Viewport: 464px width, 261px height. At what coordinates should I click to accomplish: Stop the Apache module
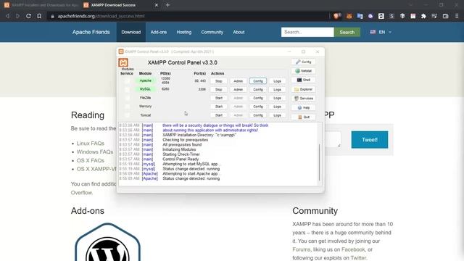(219, 81)
